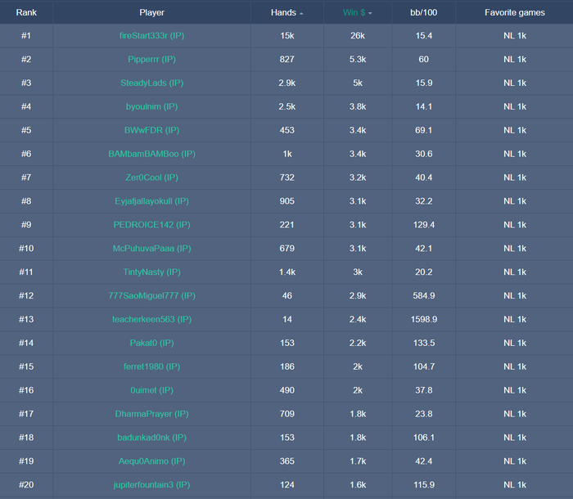Screen dimensions: 573x499
Task: Open player BWwFDR (IP) profile
Action: (x=151, y=130)
